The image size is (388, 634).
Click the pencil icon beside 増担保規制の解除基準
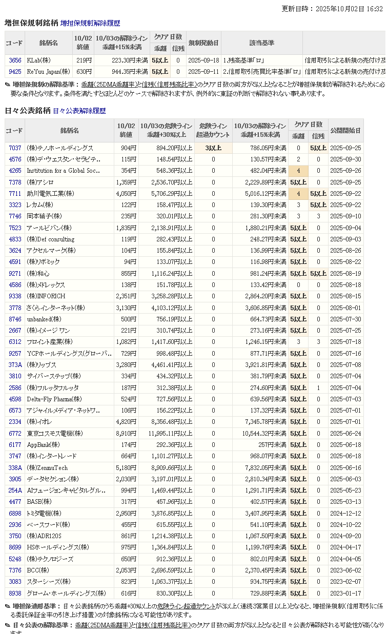tap(8, 85)
